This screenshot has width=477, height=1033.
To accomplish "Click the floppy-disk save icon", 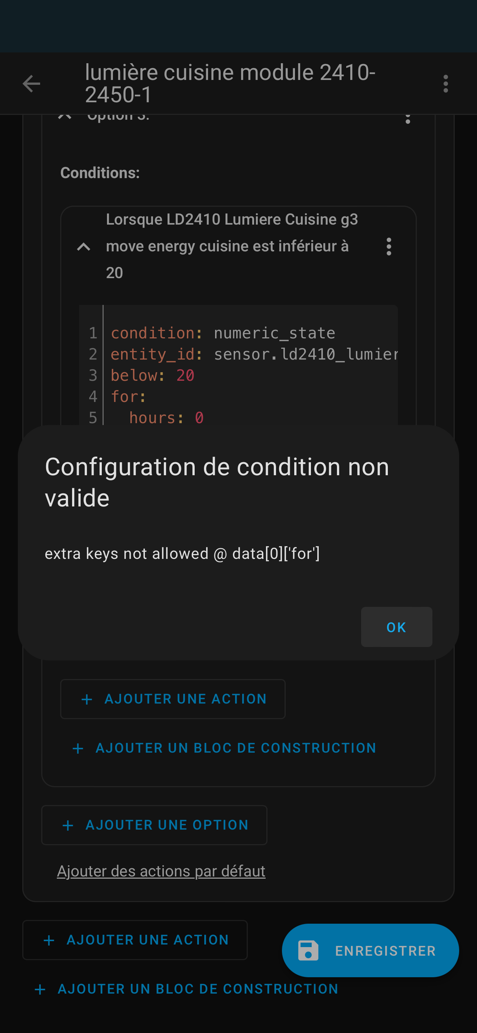I will tap(308, 950).
